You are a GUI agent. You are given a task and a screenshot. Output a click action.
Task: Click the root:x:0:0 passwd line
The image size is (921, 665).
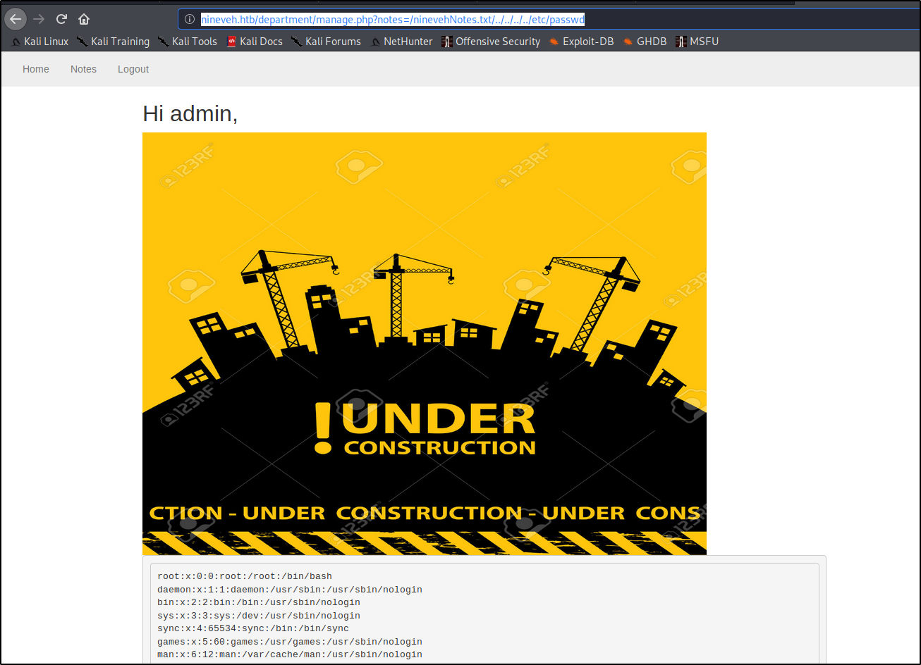click(245, 576)
